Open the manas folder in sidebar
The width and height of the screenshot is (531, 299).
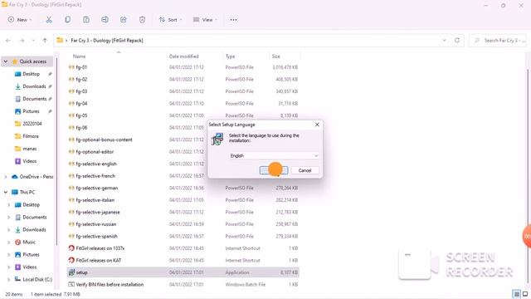click(29, 149)
